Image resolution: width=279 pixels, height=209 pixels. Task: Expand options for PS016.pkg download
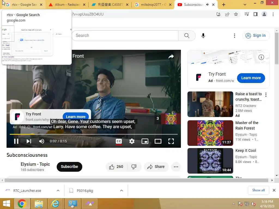pos(122,190)
